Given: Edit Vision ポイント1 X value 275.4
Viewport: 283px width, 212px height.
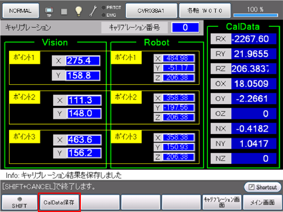Looking at the screenshot, I should coord(83,61).
